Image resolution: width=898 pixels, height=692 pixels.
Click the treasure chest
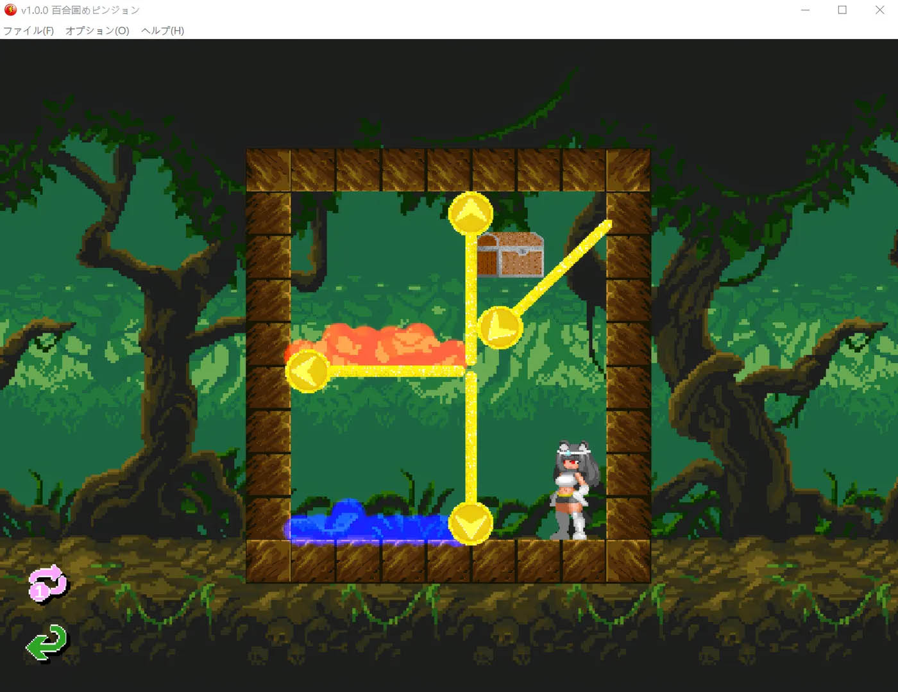(511, 255)
